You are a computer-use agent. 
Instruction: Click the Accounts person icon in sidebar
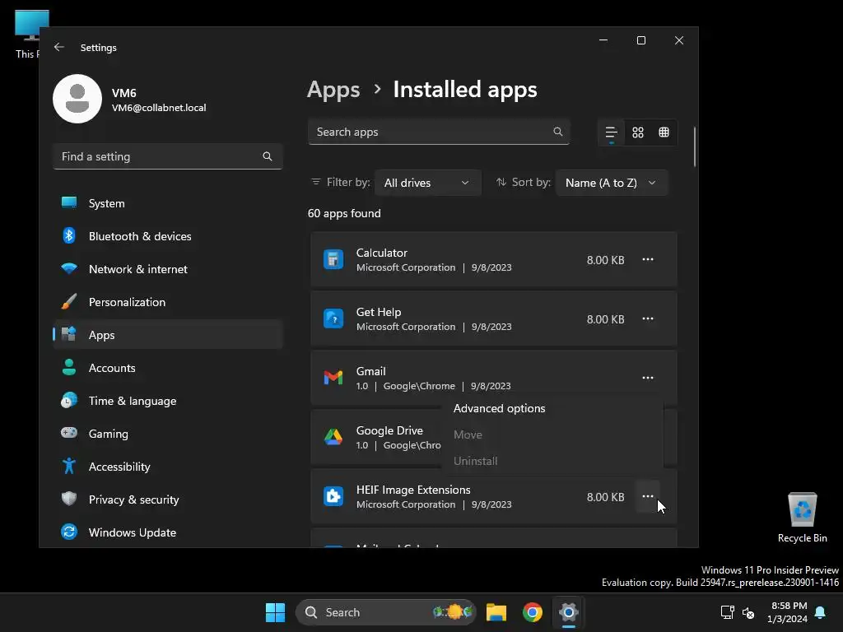coord(69,367)
